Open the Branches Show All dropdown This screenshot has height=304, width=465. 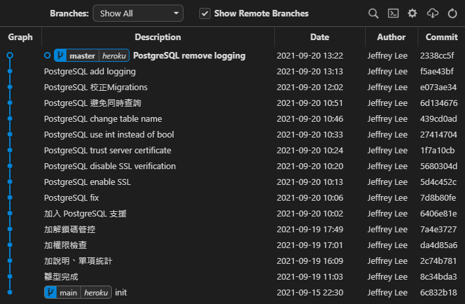click(x=138, y=13)
